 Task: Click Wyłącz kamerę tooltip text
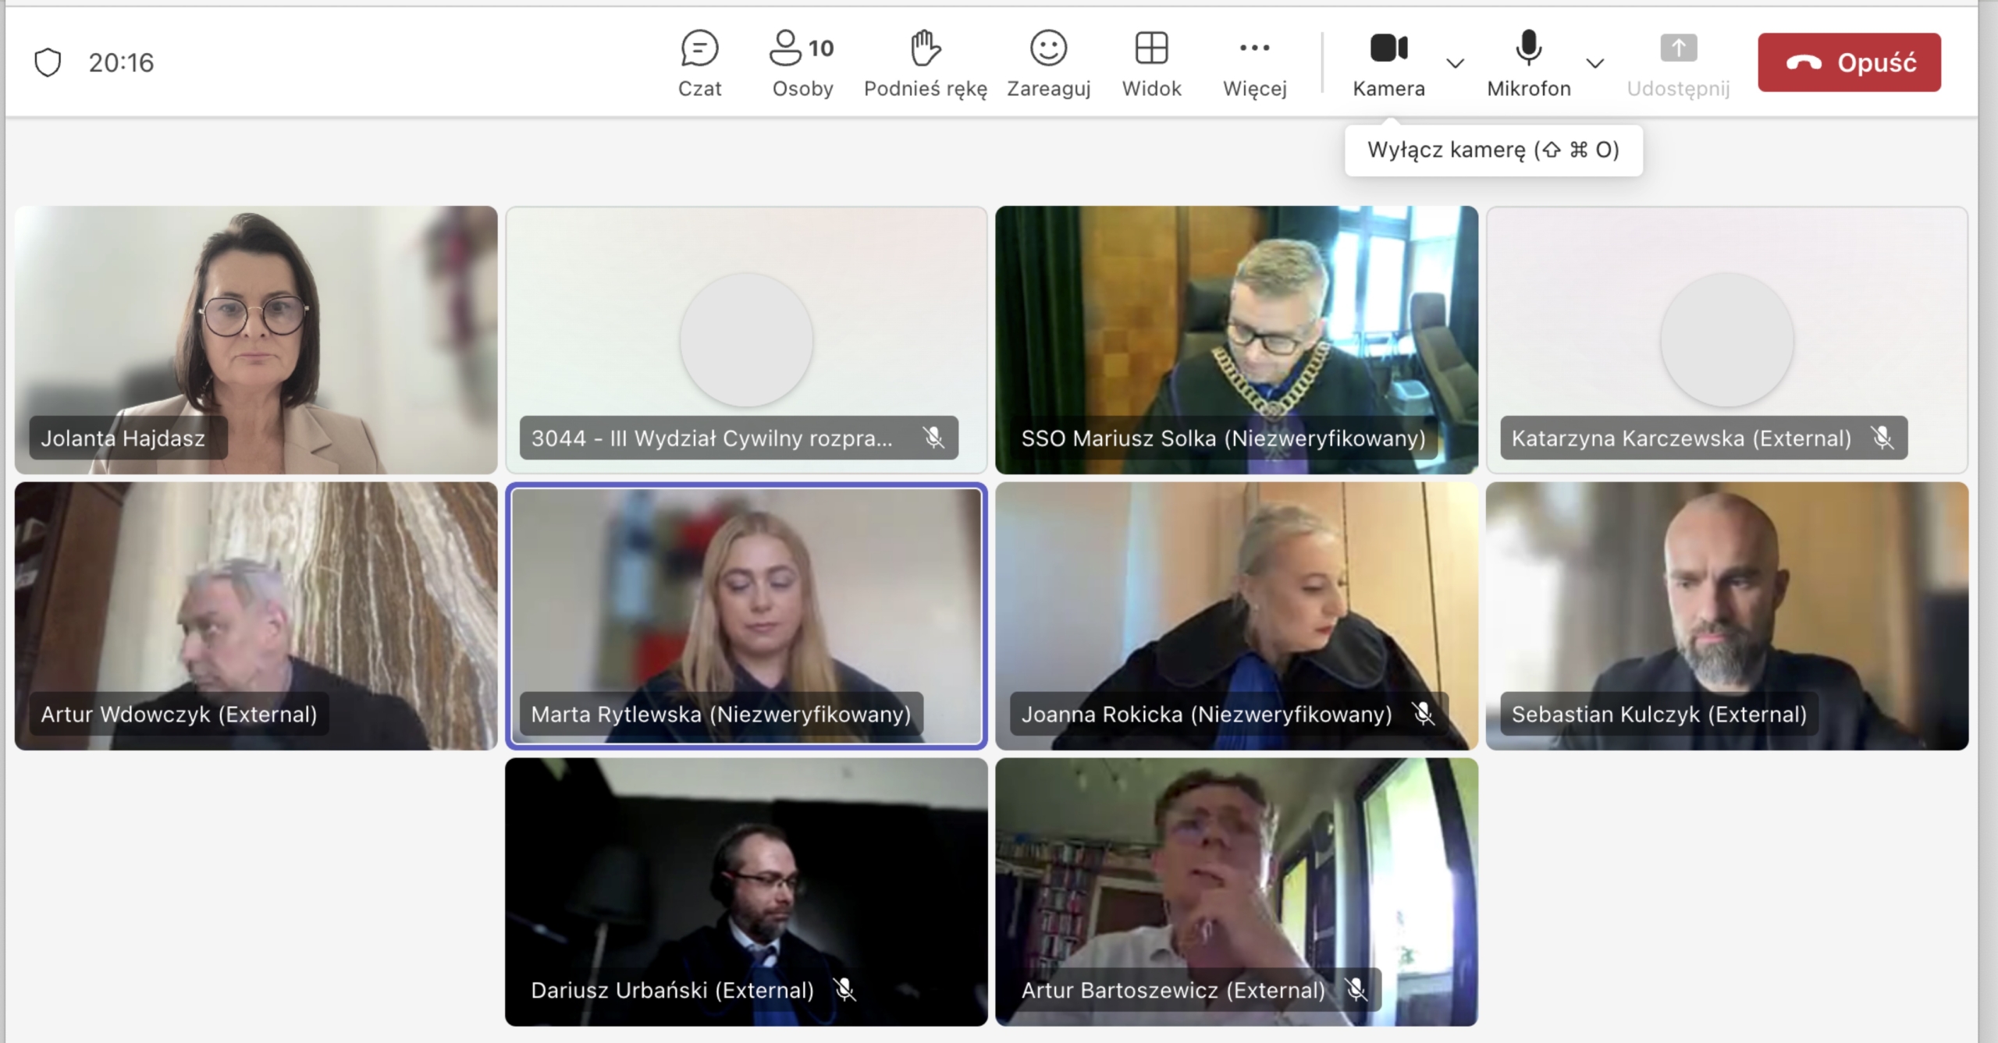[x=1493, y=150]
